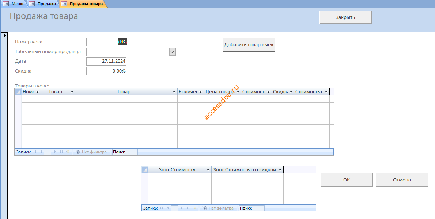
Task: Open the Стоимость с column filter arrow
Action: pos(326,92)
